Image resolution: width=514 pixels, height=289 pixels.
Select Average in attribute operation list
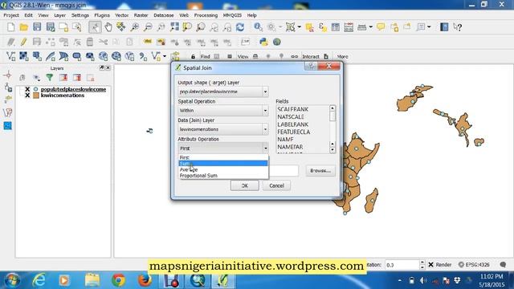[223, 169]
